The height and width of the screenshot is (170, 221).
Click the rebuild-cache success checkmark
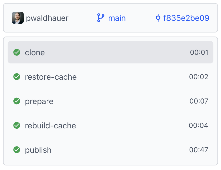17,125
